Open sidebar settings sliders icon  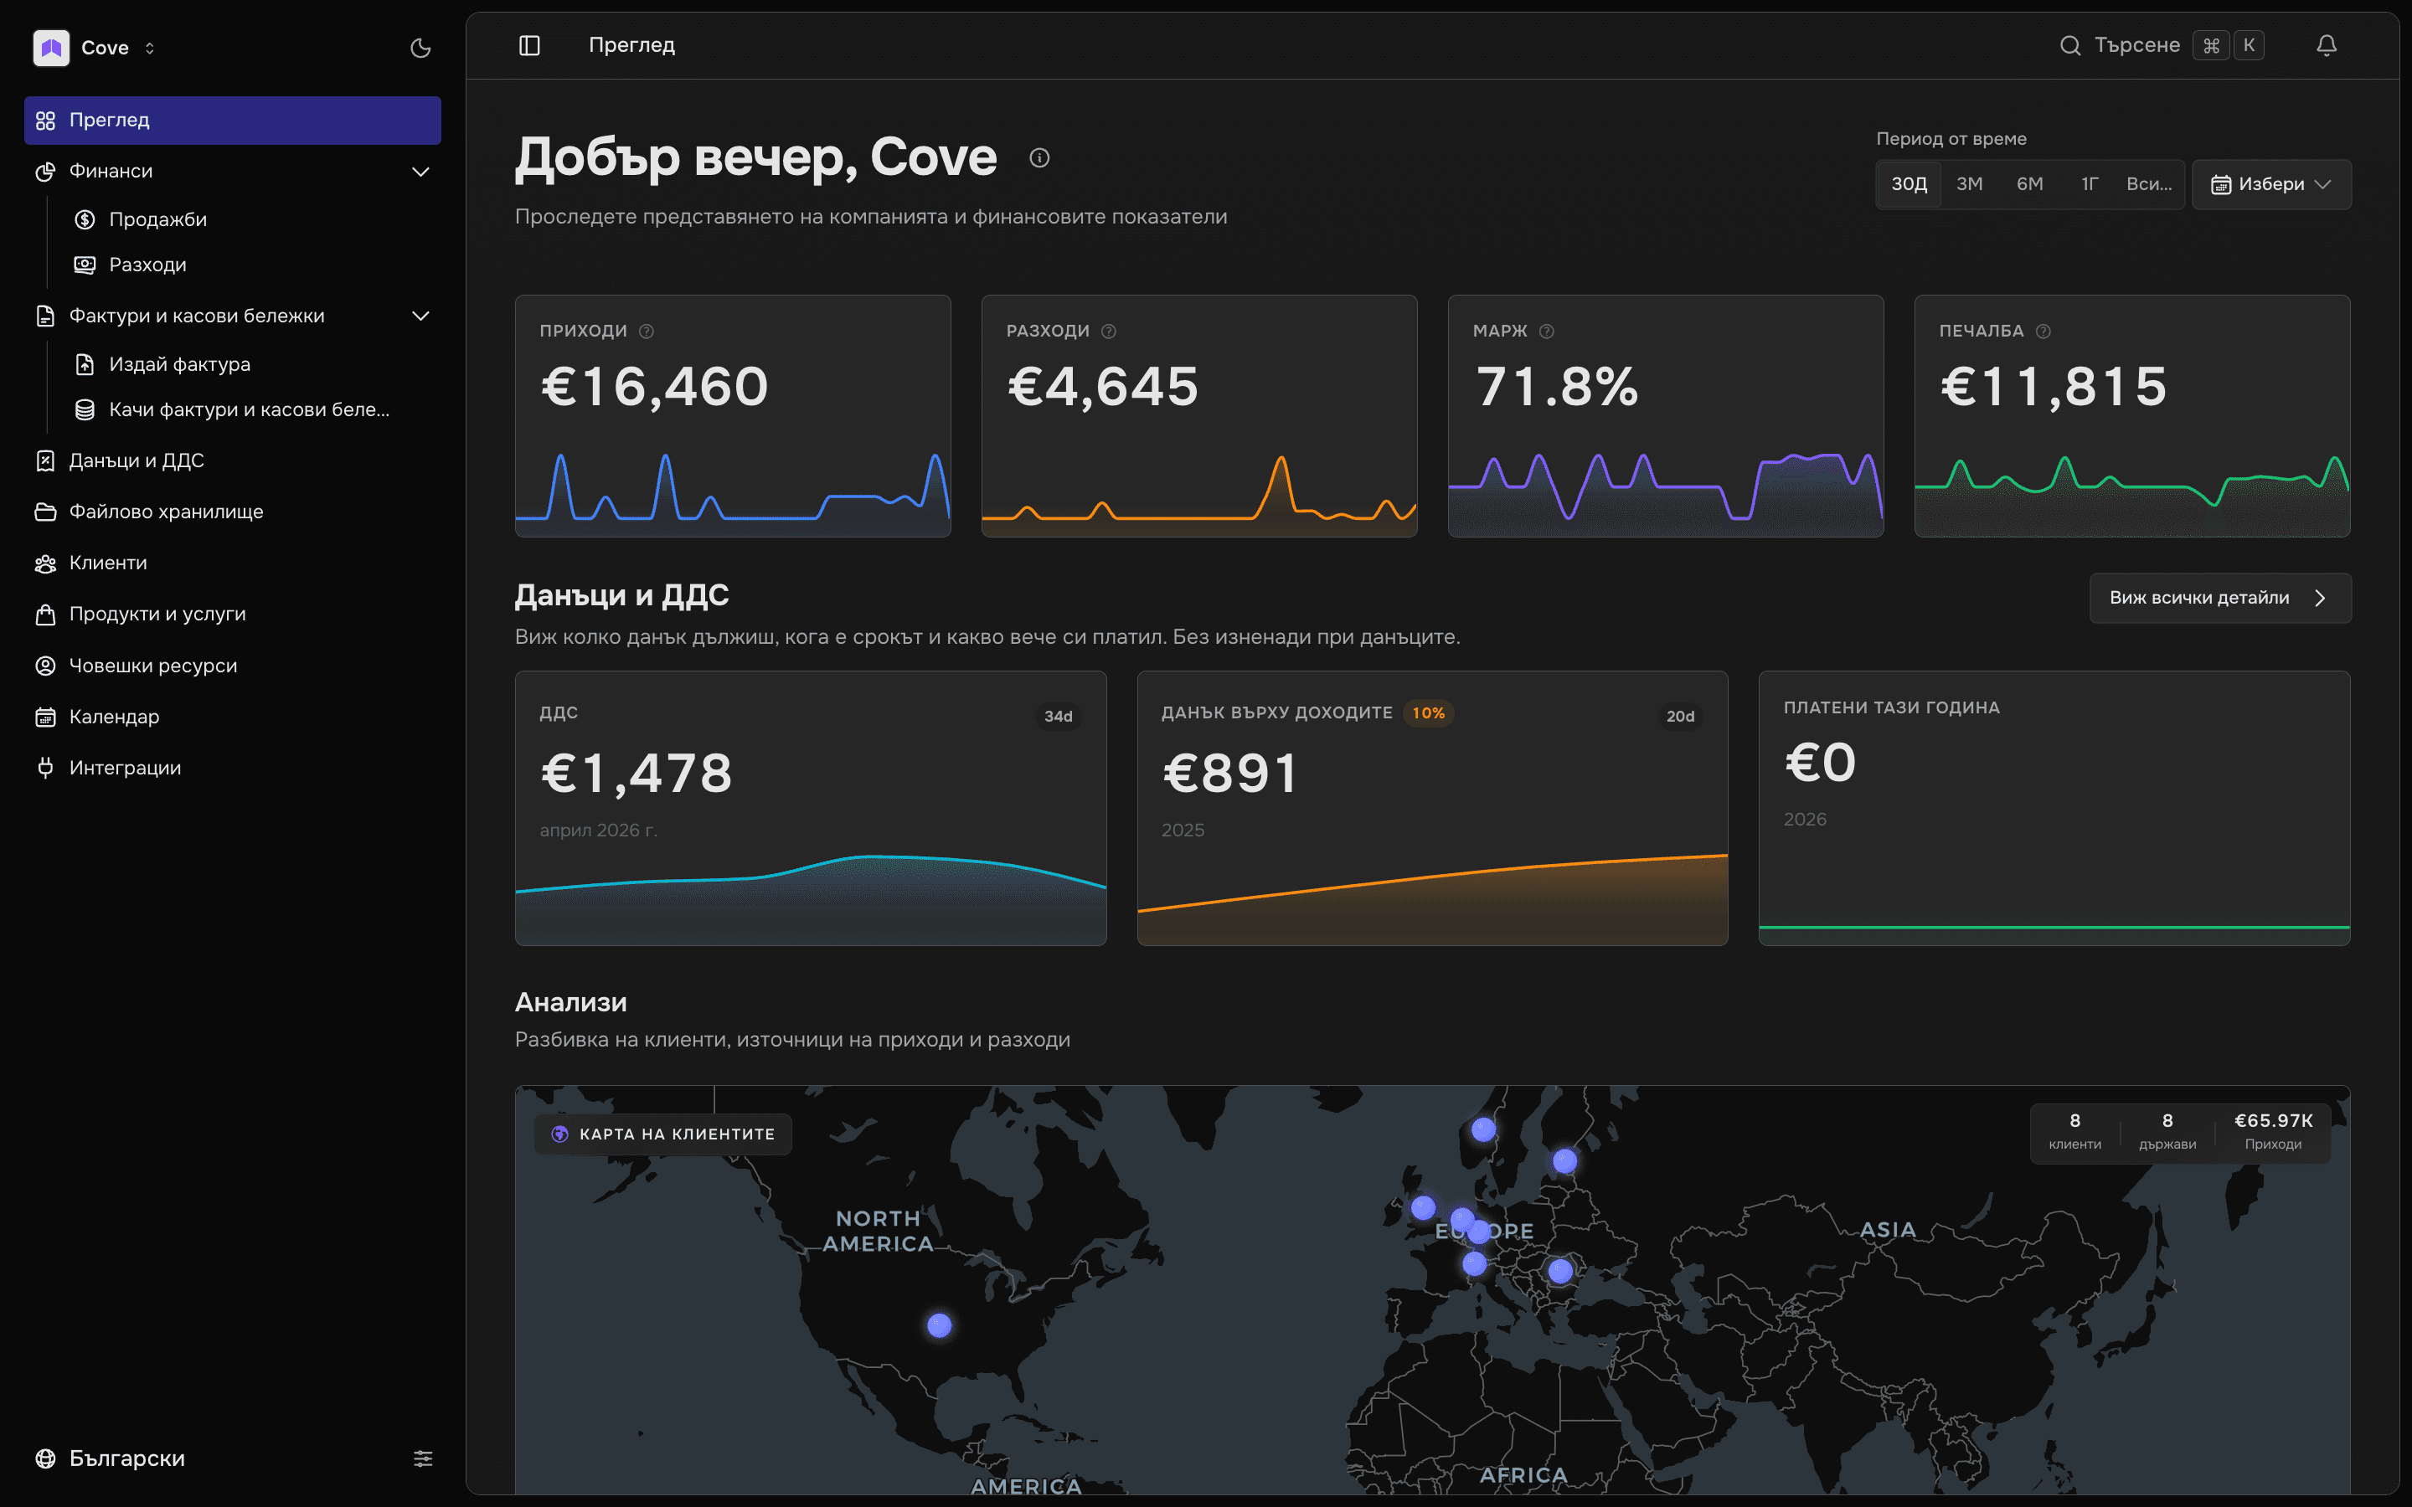[x=423, y=1458]
